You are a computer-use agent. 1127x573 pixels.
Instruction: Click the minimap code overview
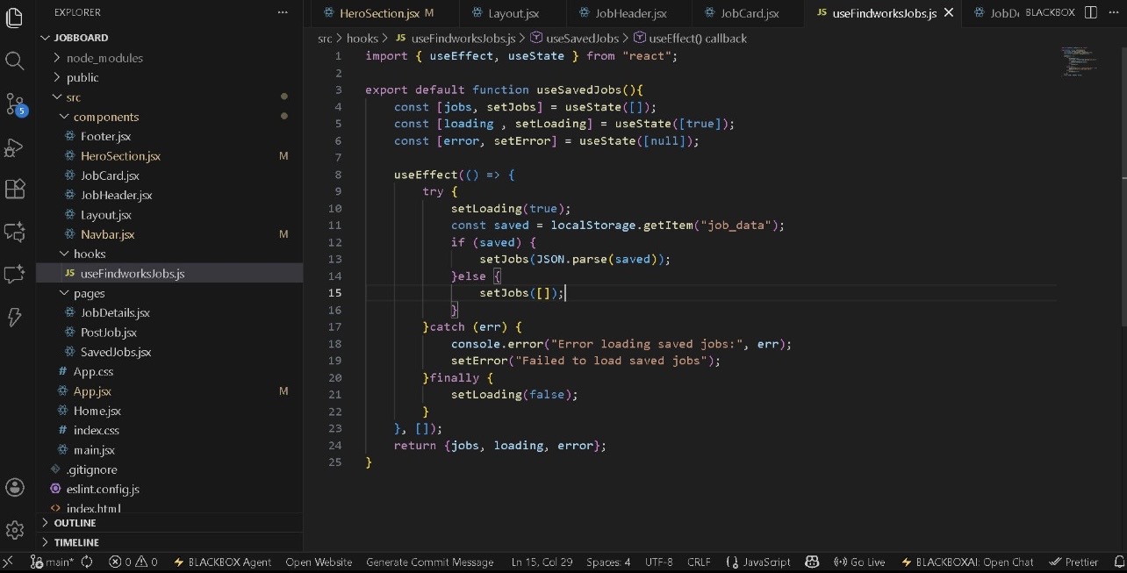tap(1080, 63)
